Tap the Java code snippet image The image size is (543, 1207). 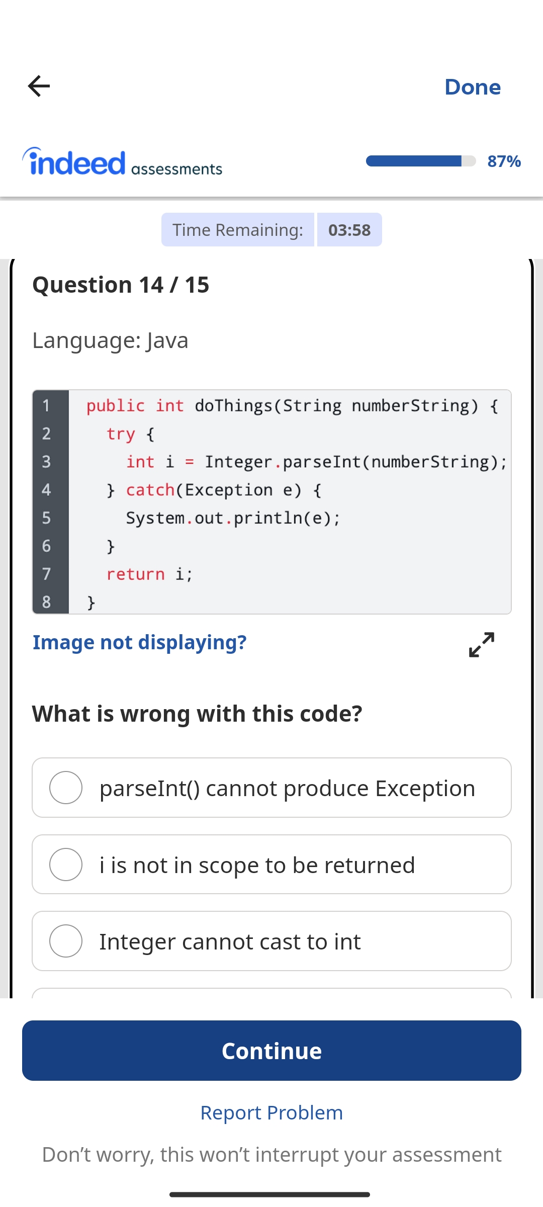pos(289,502)
